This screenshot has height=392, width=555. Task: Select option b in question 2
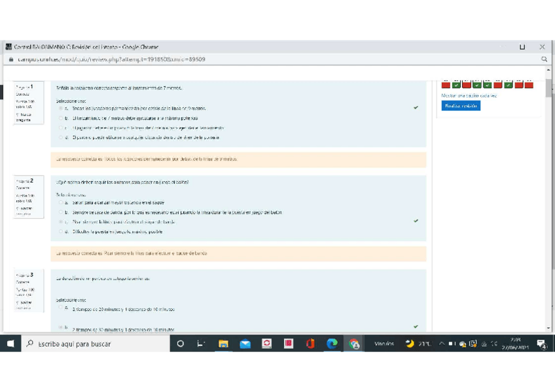pos(60,212)
